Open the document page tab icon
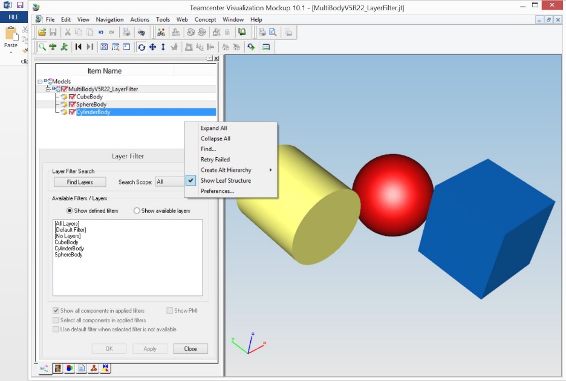 (82, 368)
